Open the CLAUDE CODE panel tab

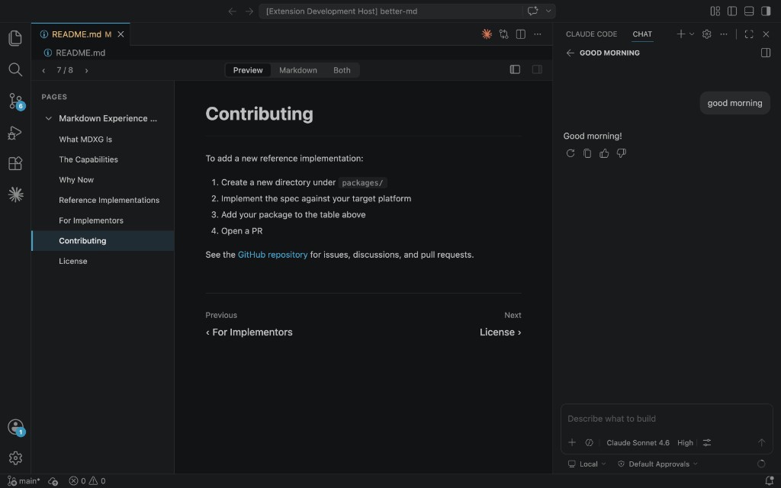(x=591, y=34)
